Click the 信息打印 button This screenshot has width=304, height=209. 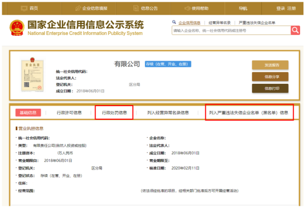tap(270, 88)
